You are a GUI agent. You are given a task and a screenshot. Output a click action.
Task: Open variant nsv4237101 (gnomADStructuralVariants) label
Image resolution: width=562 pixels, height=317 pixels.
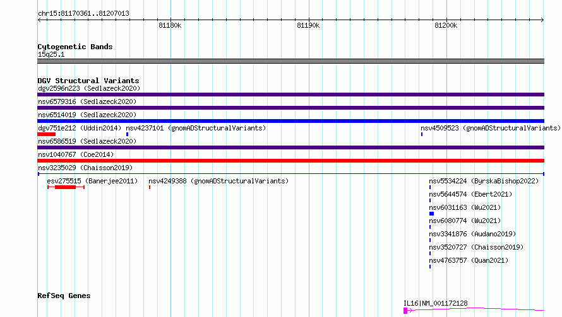(196, 128)
